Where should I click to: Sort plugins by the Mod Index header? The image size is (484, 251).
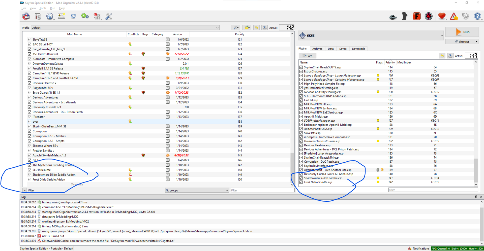[404, 62]
